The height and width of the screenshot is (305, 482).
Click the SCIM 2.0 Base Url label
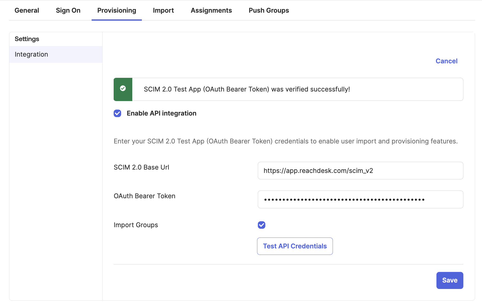pos(141,167)
